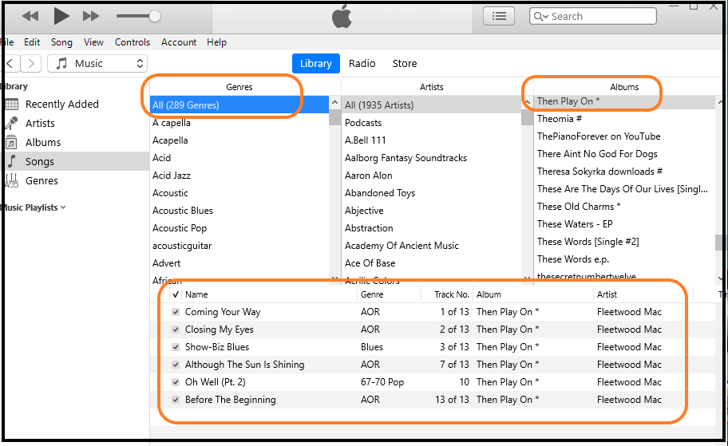Select Aalborg Fantasy Soundtracks artist

point(406,158)
